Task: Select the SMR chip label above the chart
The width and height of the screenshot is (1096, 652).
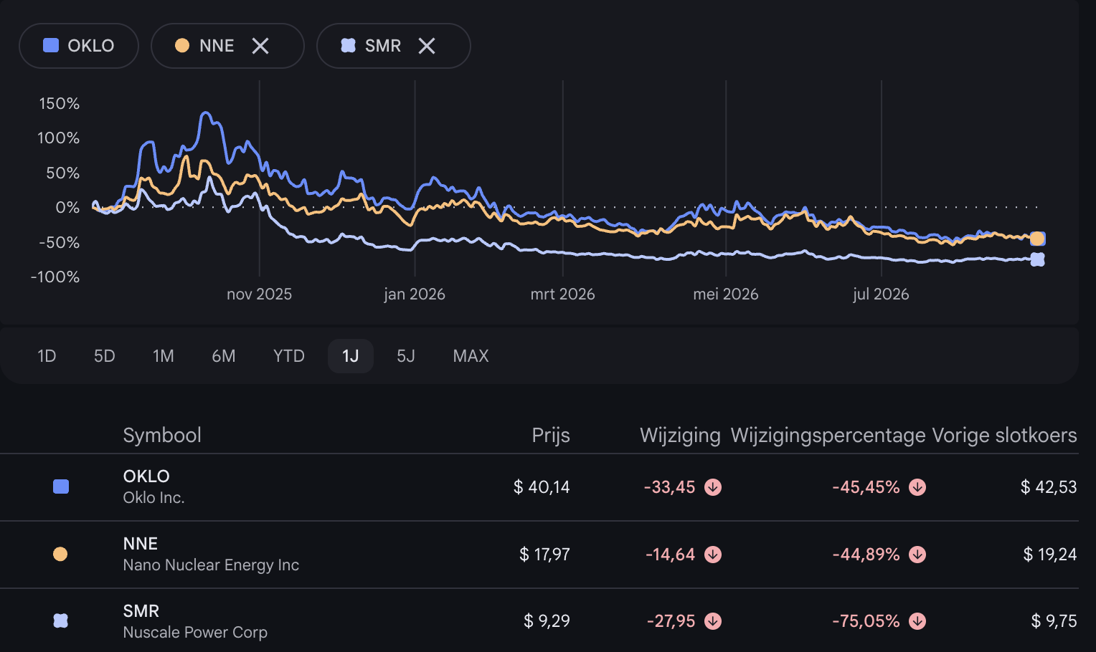Action: coord(383,46)
